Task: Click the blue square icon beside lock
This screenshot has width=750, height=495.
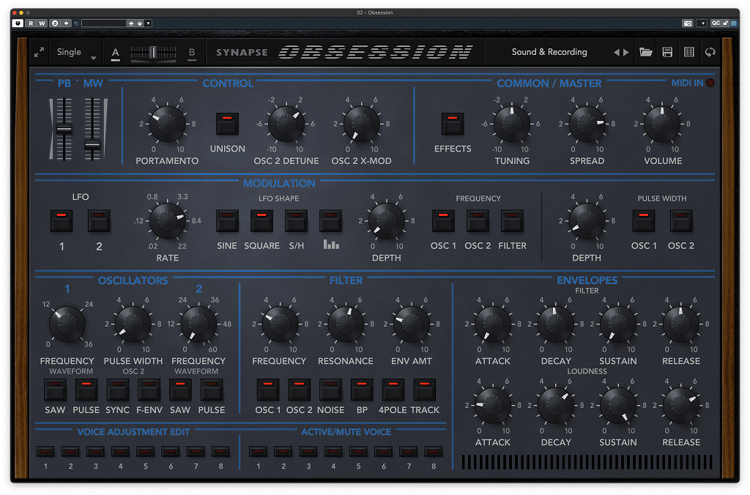Action: pyautogui.click(x=734, y=23)
